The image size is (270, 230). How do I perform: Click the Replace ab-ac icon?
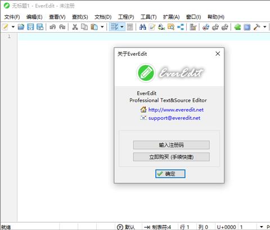tap(161, 27)
